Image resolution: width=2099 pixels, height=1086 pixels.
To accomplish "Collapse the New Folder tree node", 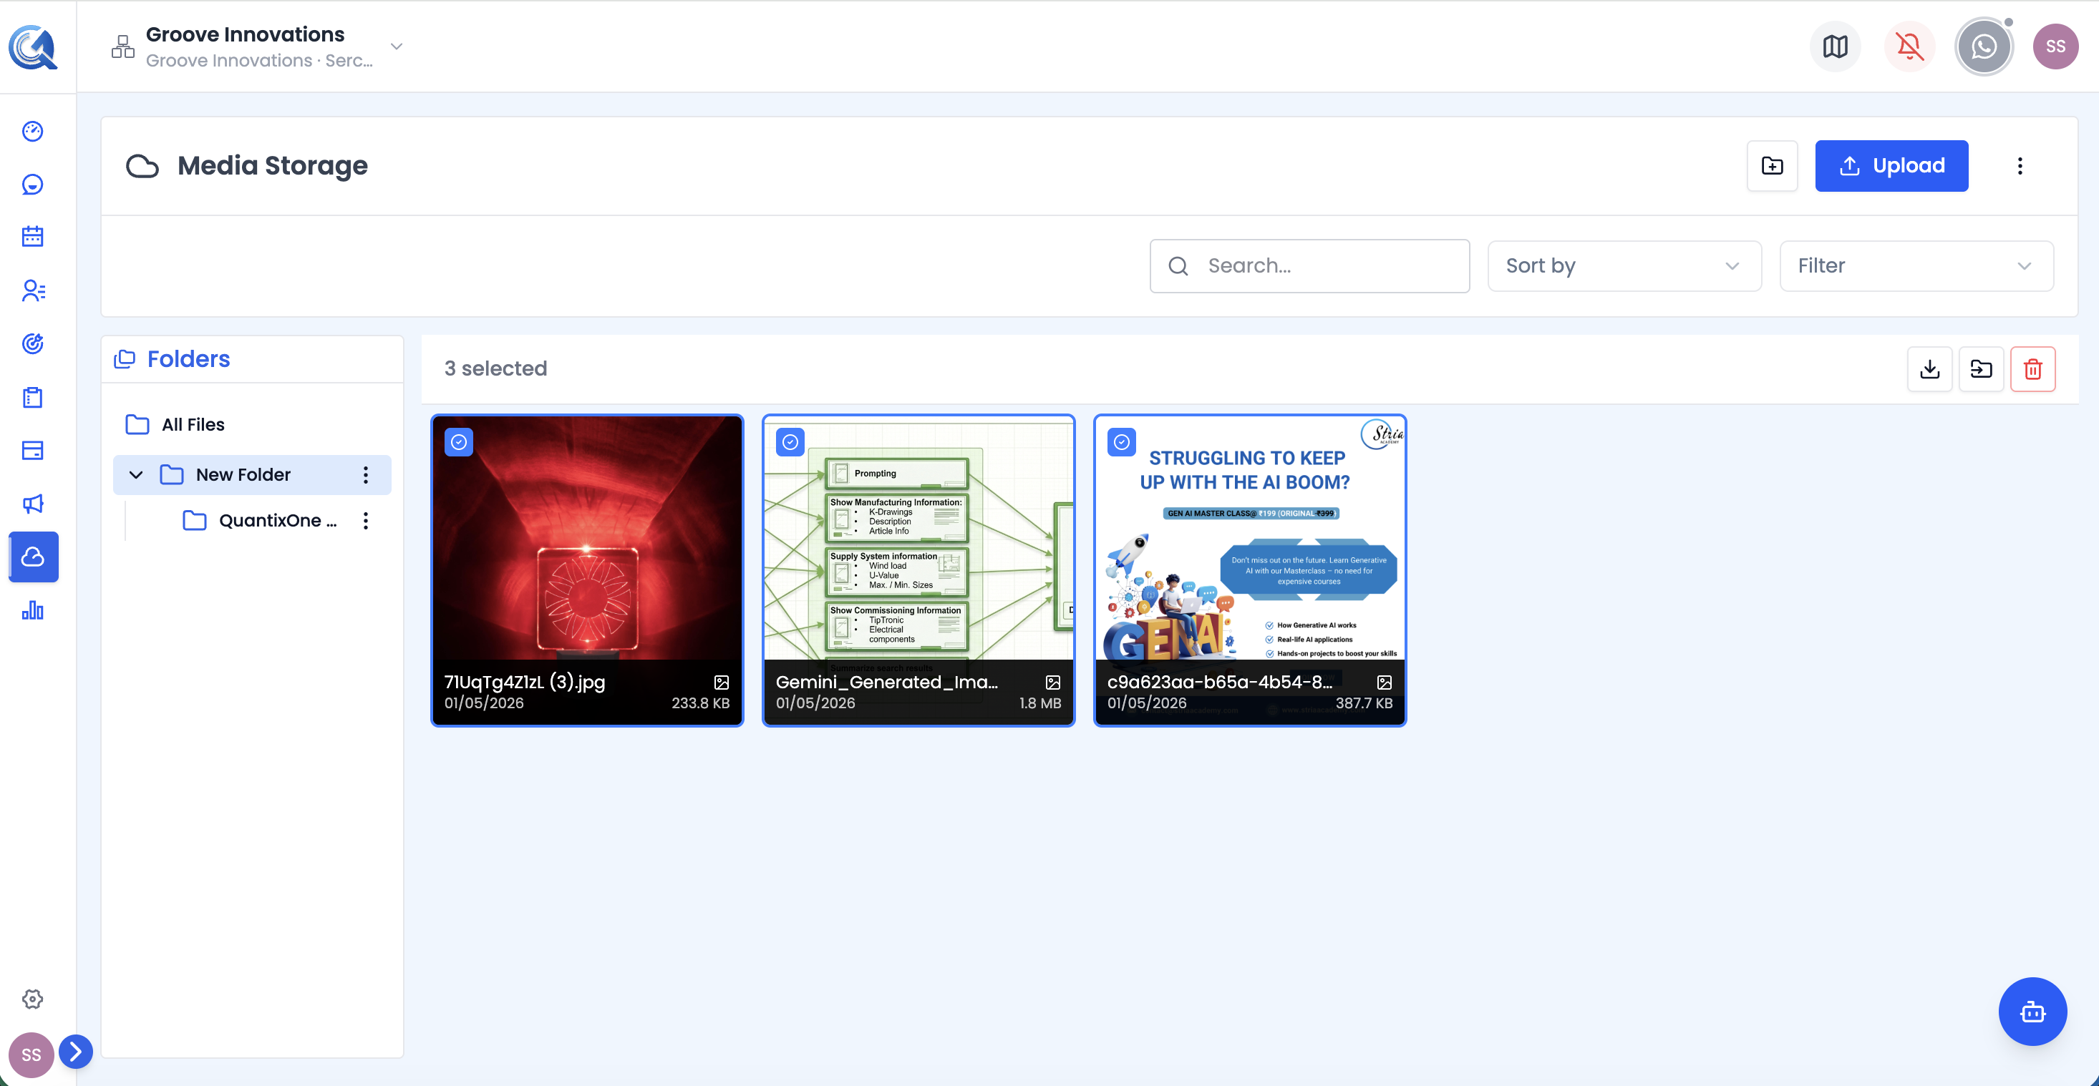I will pos(136,474).
